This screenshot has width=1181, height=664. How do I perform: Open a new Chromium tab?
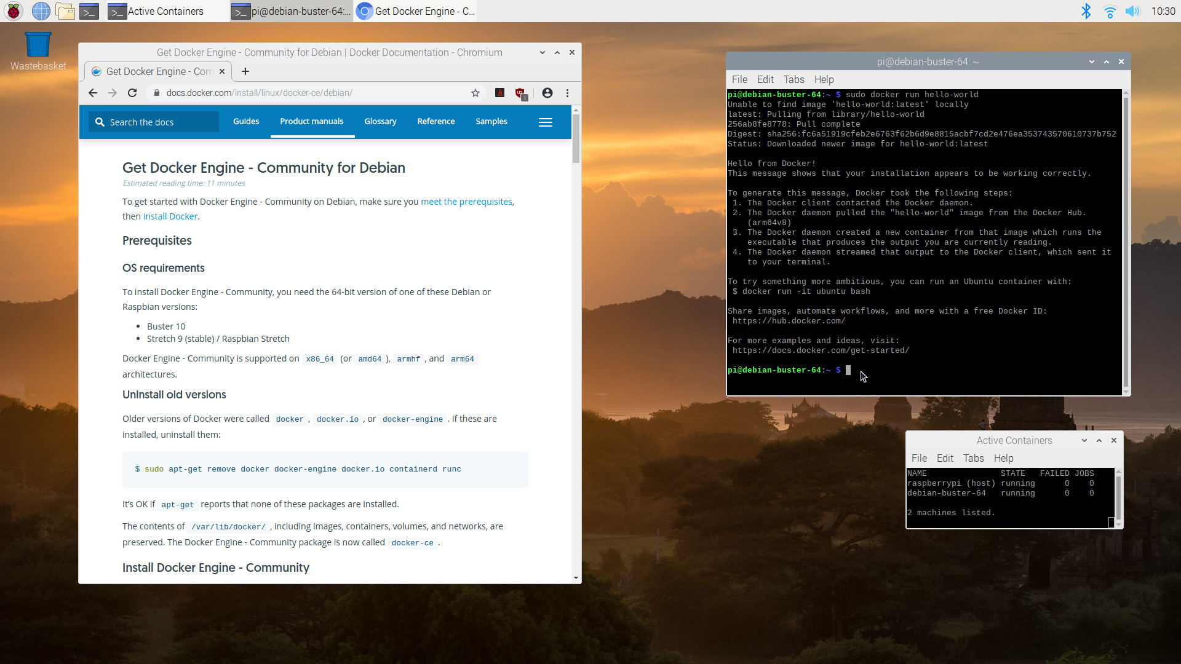(245, 71)
